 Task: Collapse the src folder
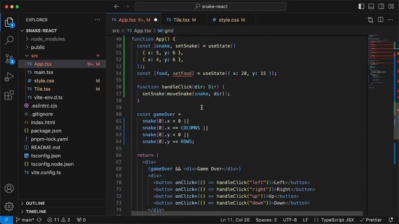[62, 56]
